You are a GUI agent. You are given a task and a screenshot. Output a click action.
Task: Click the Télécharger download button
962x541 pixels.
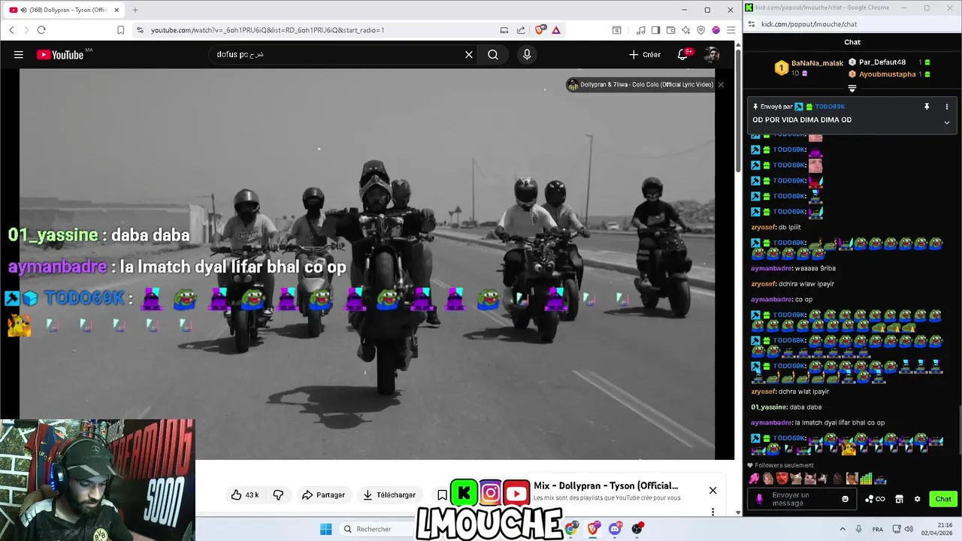389,494
